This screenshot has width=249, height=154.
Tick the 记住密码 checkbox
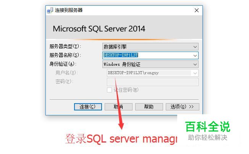point(109,90)
